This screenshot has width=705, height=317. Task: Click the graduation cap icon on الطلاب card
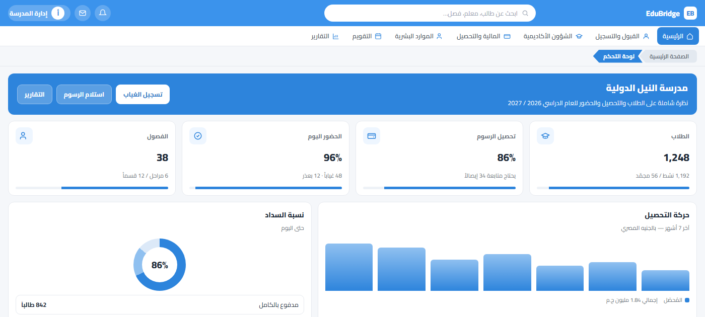[x=545, y=136]
